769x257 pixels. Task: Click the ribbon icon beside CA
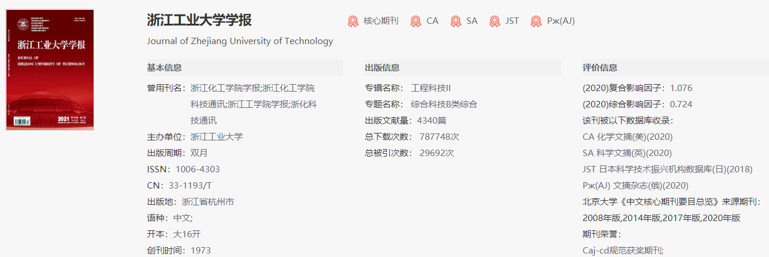[x=416, y=21]
